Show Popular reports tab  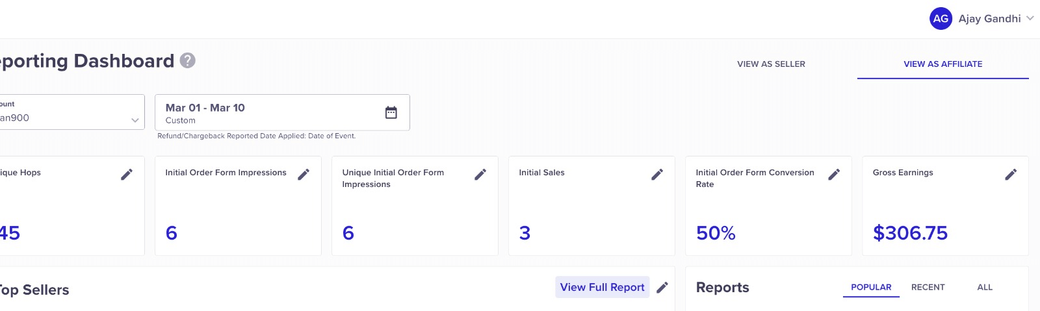pos(871,287)
